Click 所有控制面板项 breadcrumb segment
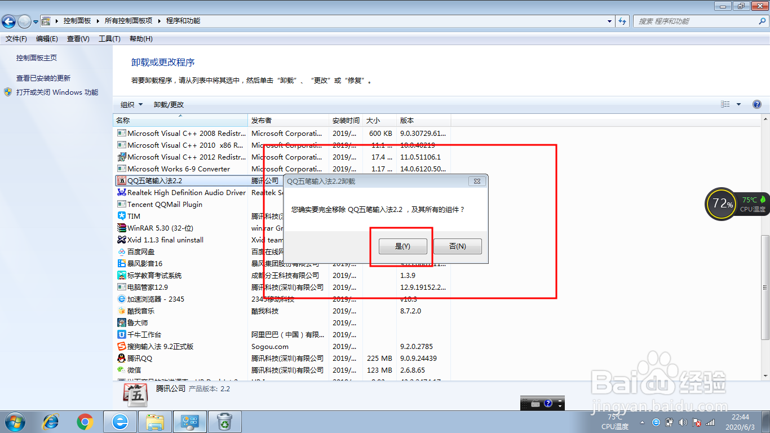 [129, 21]
